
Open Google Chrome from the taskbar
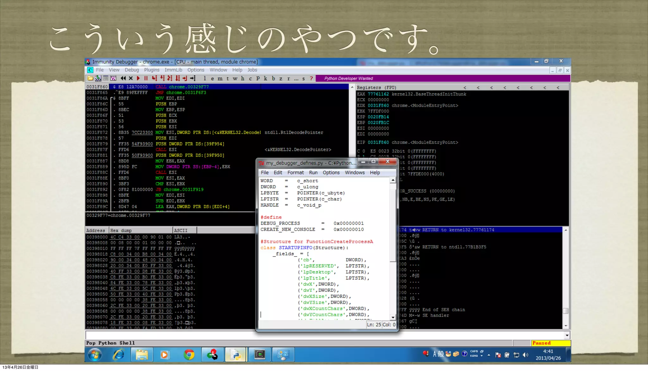(x=189, y=355)
